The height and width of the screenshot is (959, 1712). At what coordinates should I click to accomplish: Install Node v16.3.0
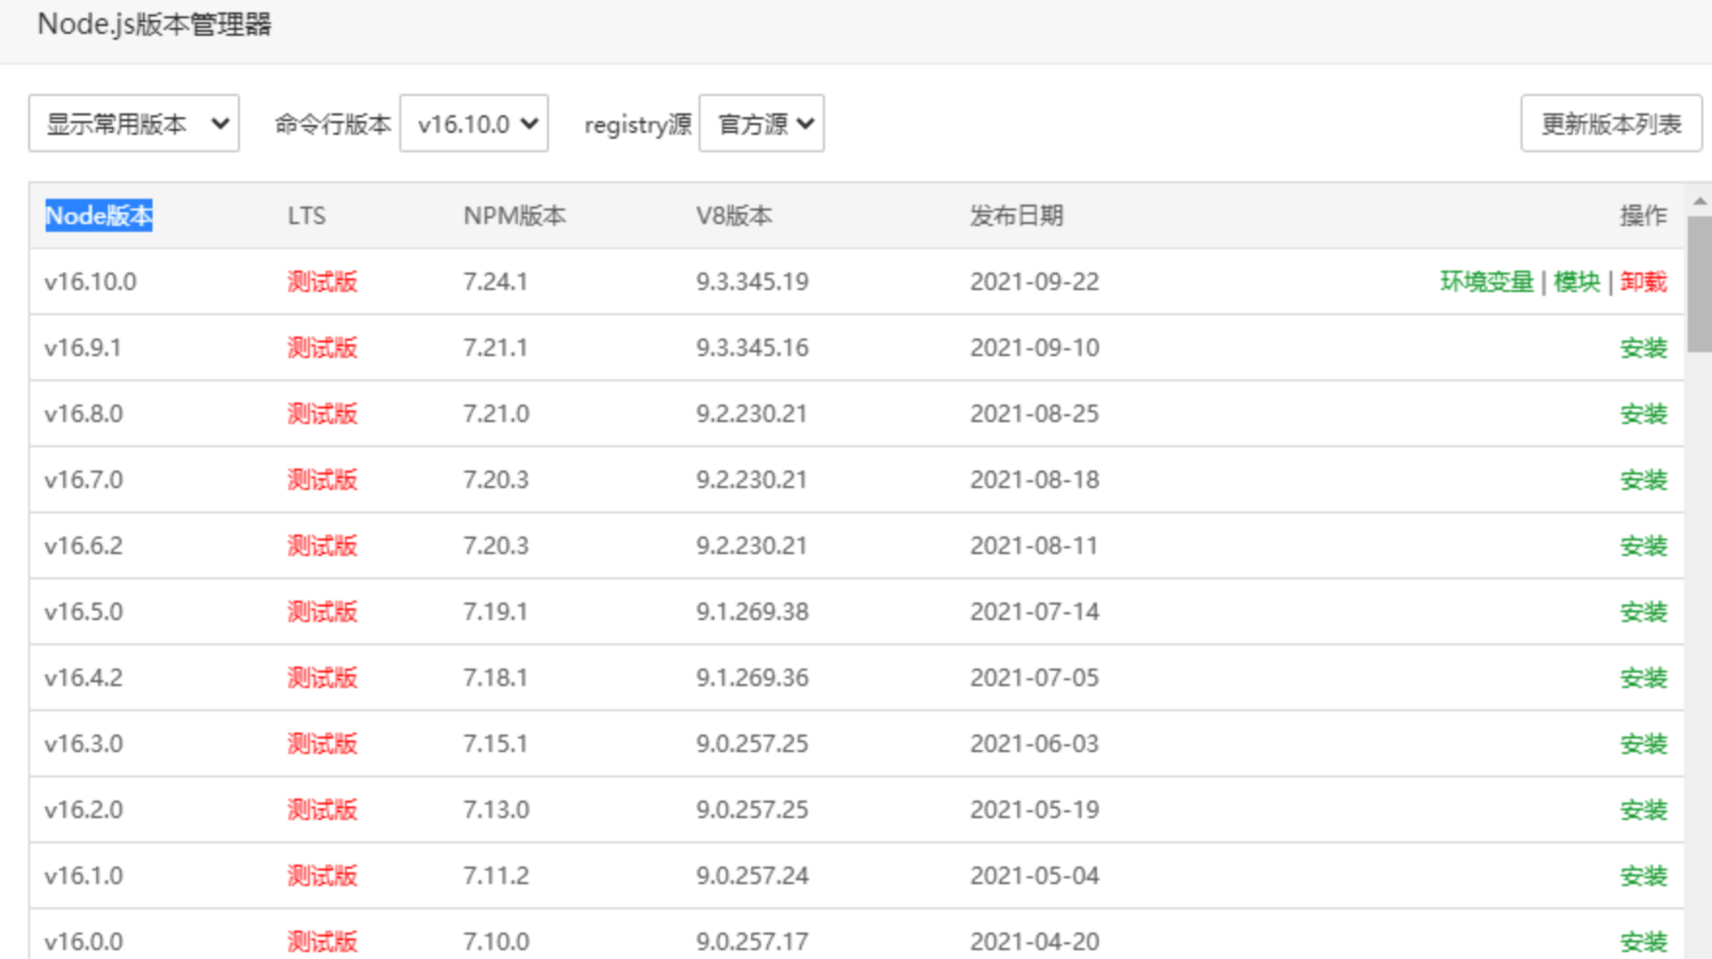click(x=1644, y=744)
